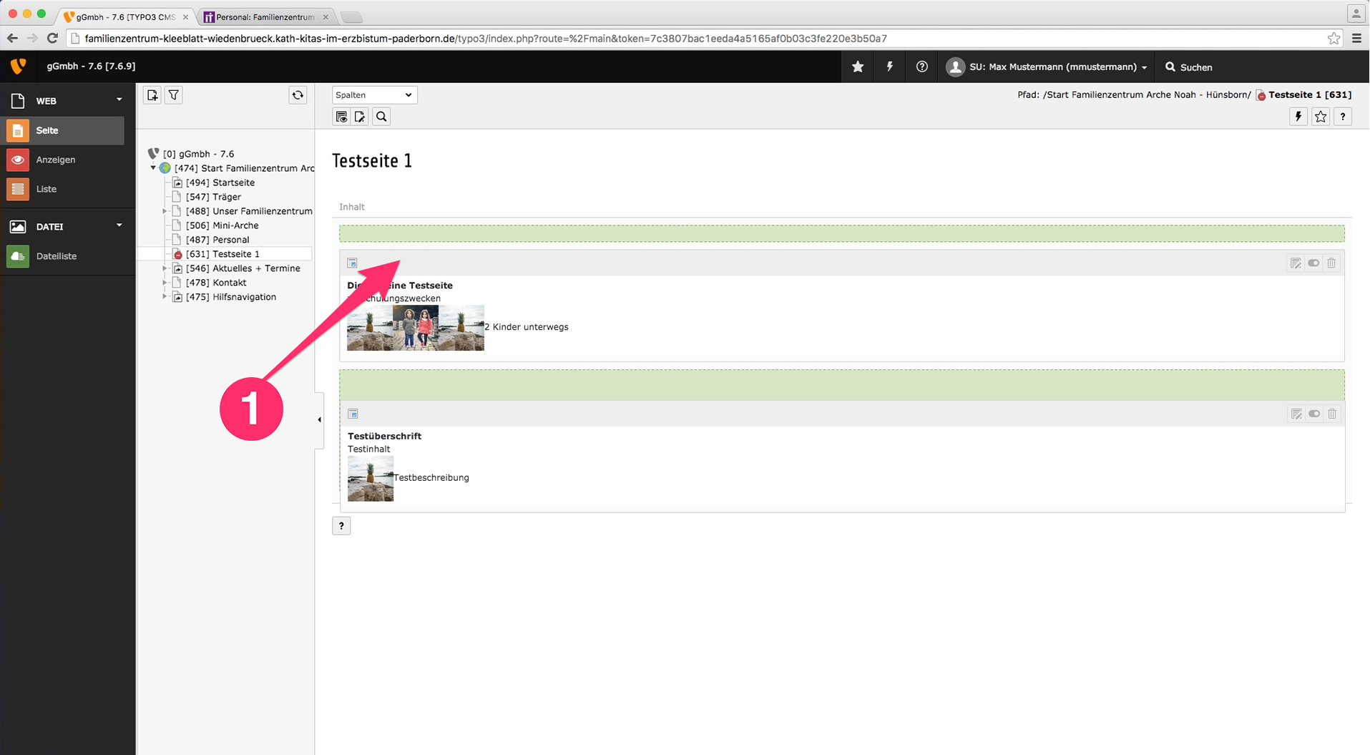Open the search icon in module toolbar
1370x755 pixels.
click(x=381, y=117)
